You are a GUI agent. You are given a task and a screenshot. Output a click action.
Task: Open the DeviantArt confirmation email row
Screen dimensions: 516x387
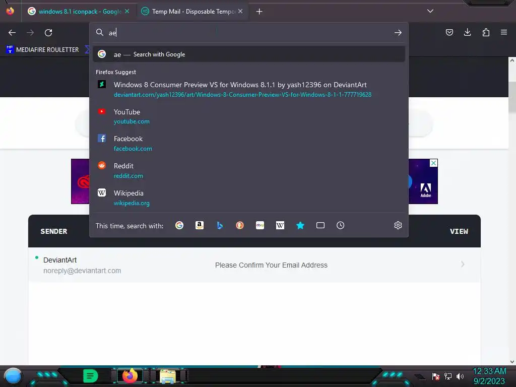[254, 265]
